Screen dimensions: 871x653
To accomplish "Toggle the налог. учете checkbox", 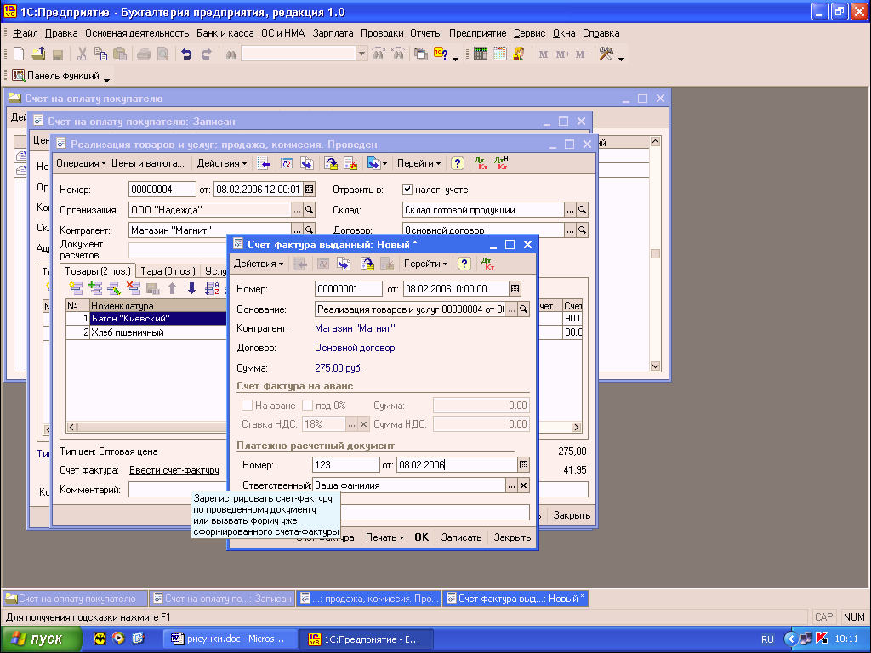I will (407, 190).
